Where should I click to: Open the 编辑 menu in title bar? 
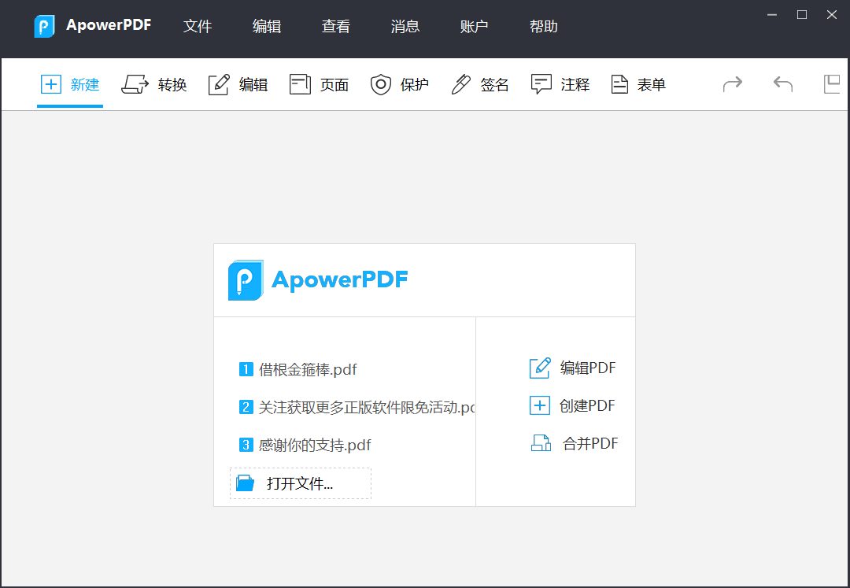tap(267, 26)
